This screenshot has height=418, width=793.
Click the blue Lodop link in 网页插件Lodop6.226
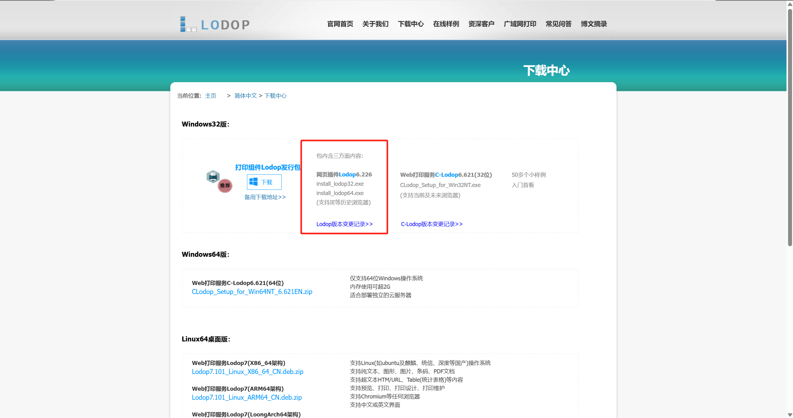click(x=347, y=175)
